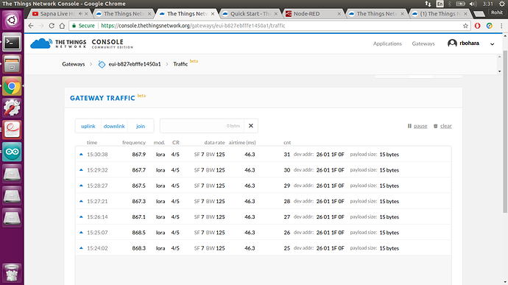Click the gateway icon beside eui-b827ebfffe1450a1
The width and height of the screenshot is (508, 285).
102,64
